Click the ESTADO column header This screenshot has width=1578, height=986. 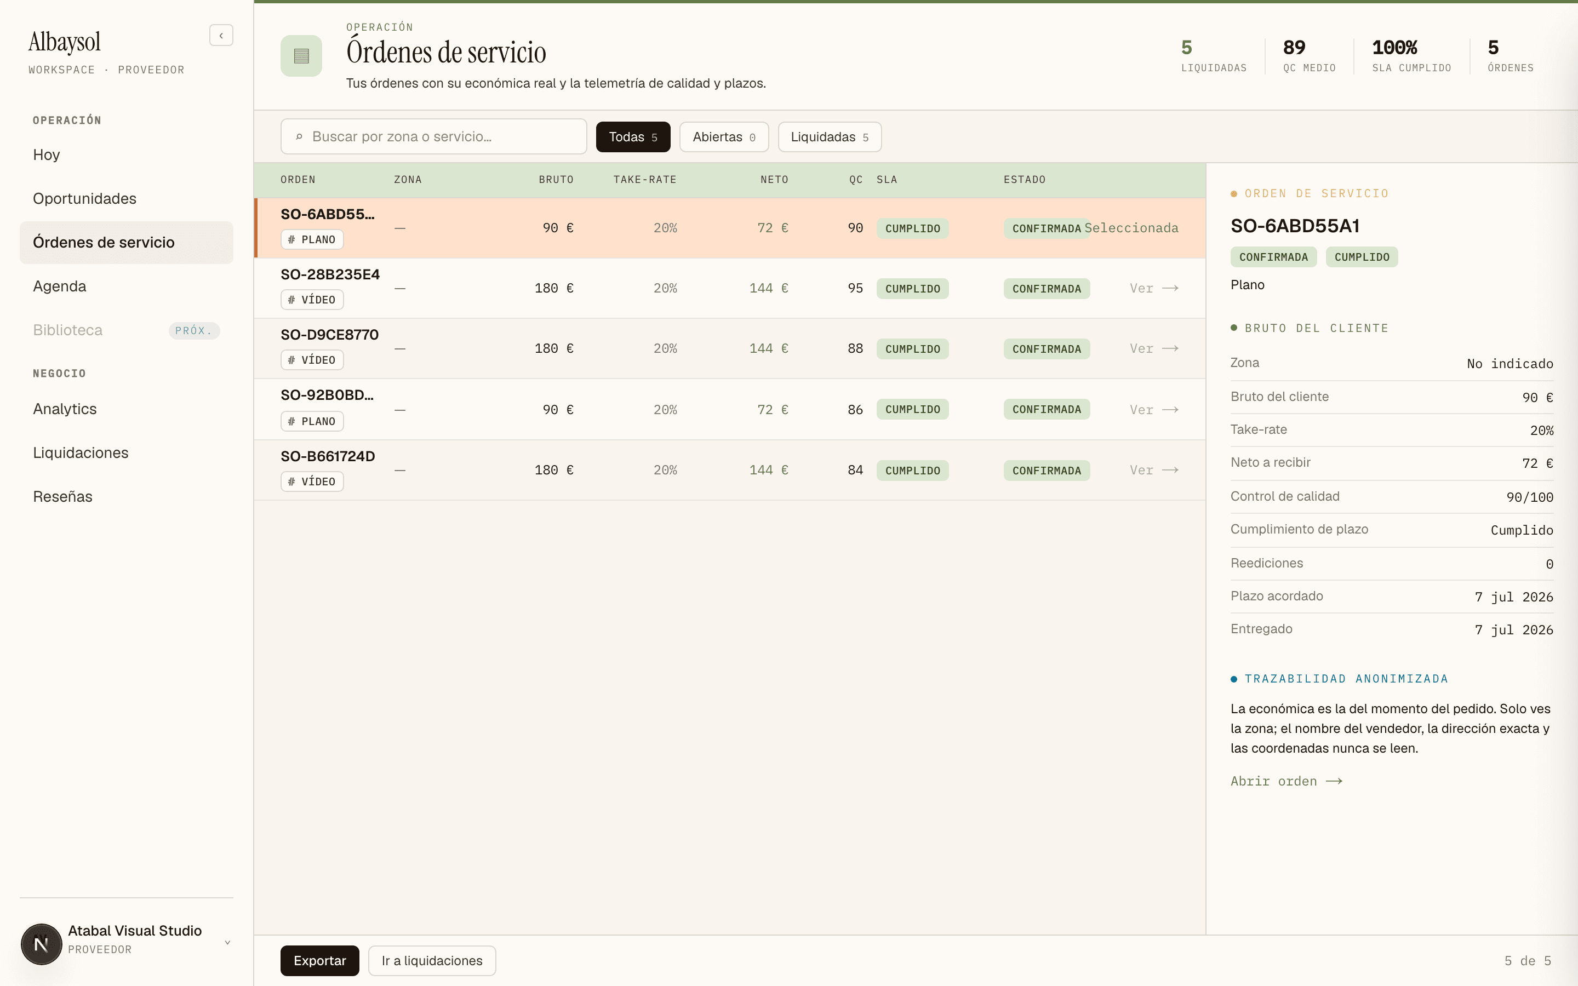click(x=1025, y=179)
